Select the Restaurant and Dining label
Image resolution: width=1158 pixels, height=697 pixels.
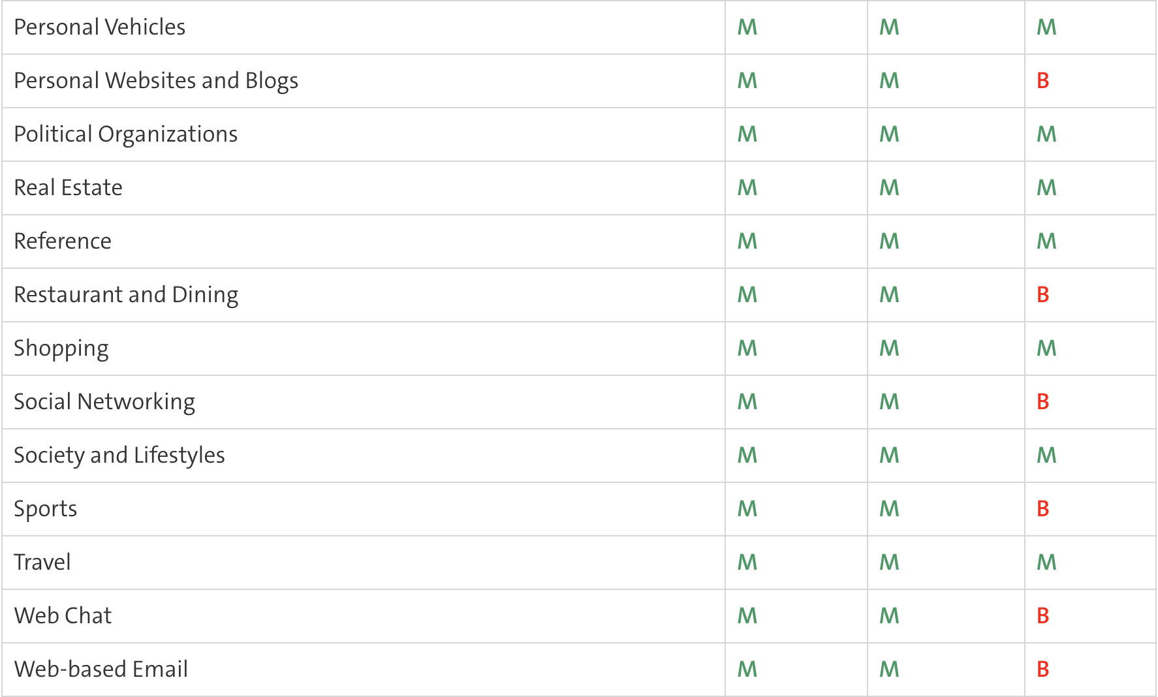[126, 295]
